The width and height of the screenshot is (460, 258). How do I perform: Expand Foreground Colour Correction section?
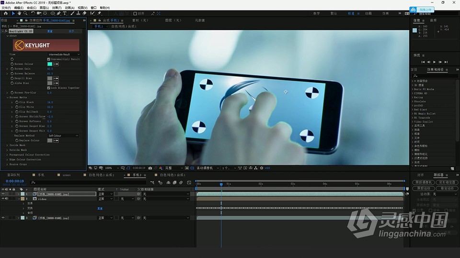(7, 155)
